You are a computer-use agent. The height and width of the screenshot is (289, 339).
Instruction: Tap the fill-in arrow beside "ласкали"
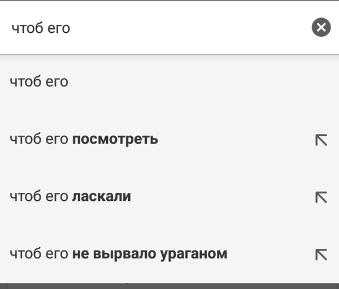click(321, 197)
